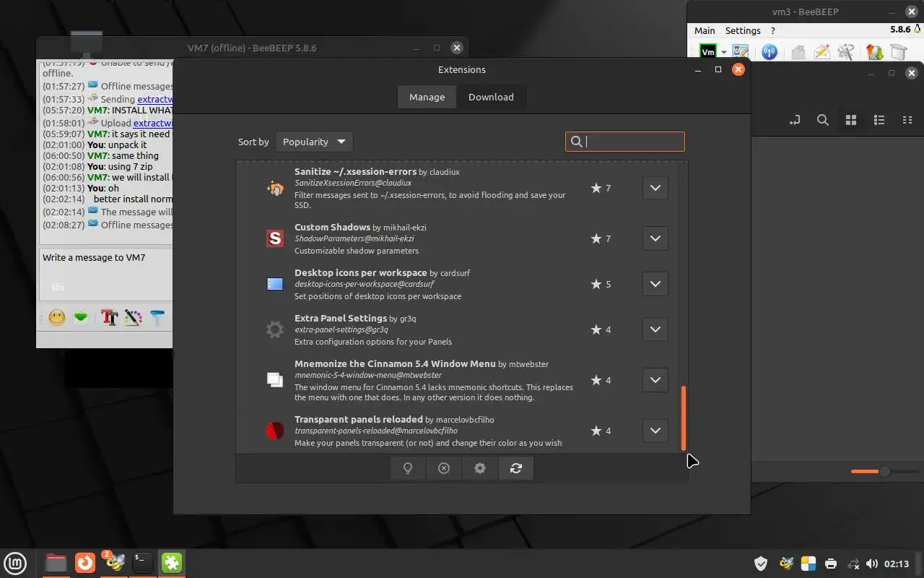Viewport: 924px width, 578px height.
Task: Click the orange zoom slider in file manager
Action: coord(884,472)
